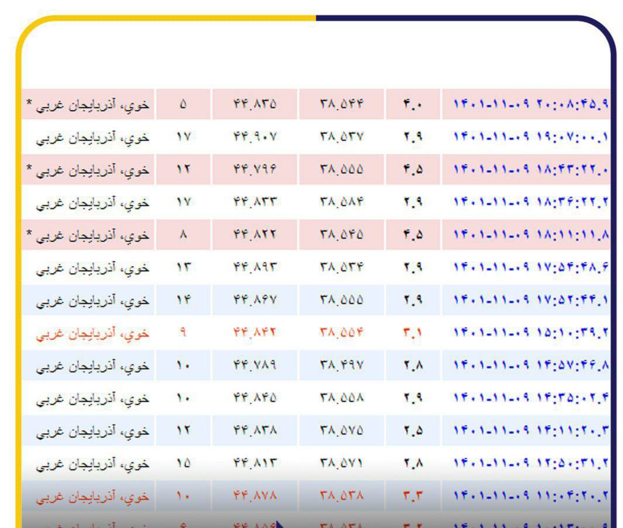Click the longitude cell '۴۴.۸۹۳'
This screenshot has height=528, width=623.
pos(255,267)
